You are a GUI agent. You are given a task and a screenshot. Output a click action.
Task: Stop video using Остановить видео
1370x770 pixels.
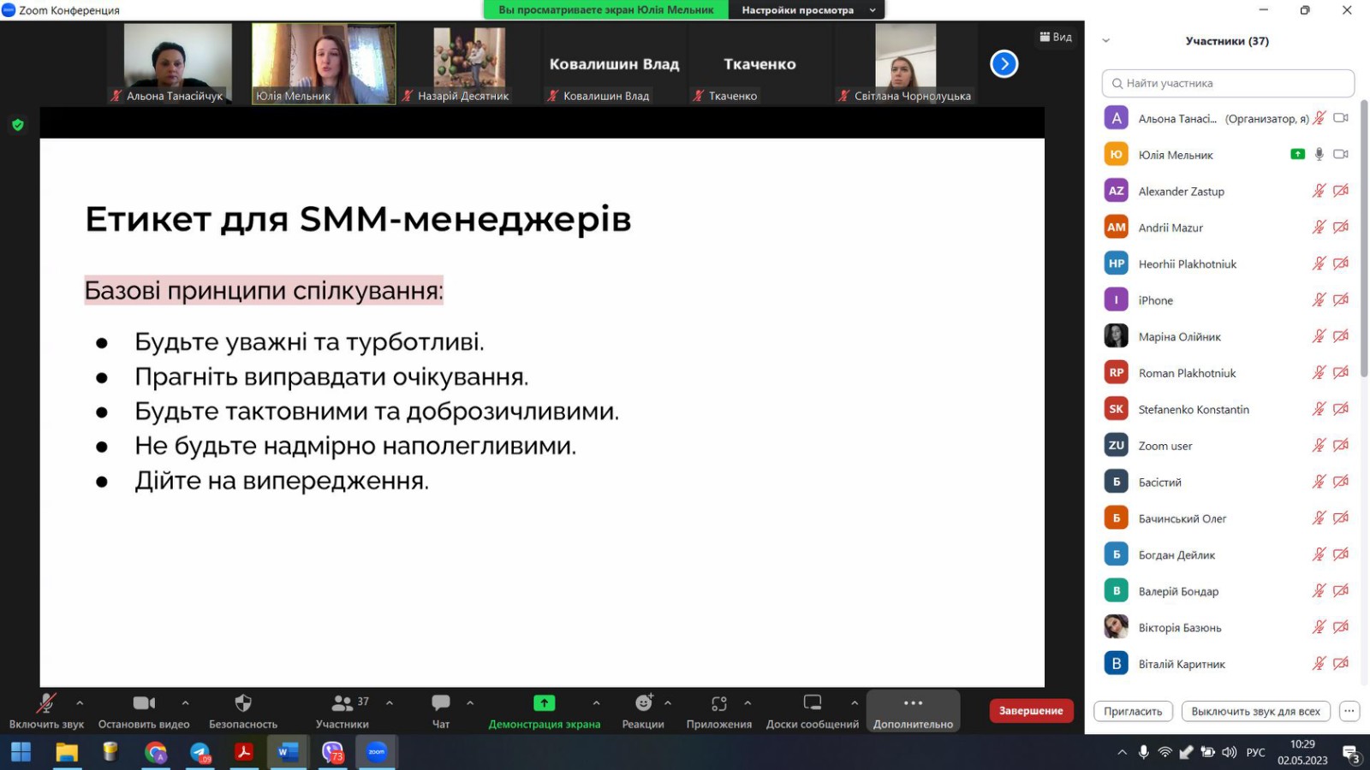click(143, 703)
